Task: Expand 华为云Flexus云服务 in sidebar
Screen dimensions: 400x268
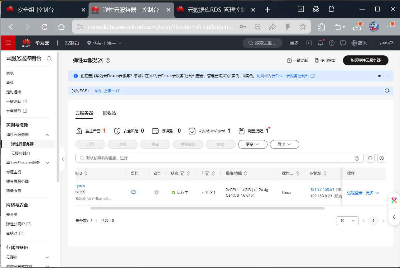Action: [47, 163]
